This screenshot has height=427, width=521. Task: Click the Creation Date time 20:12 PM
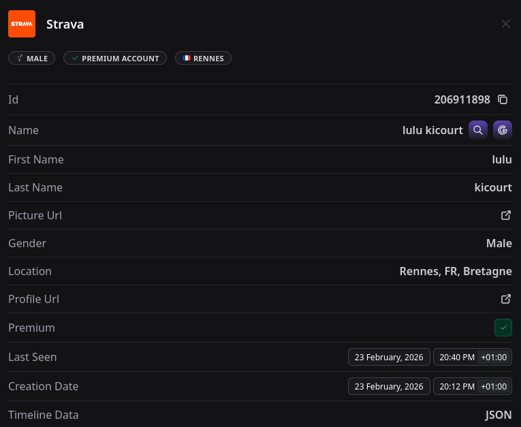457,386
